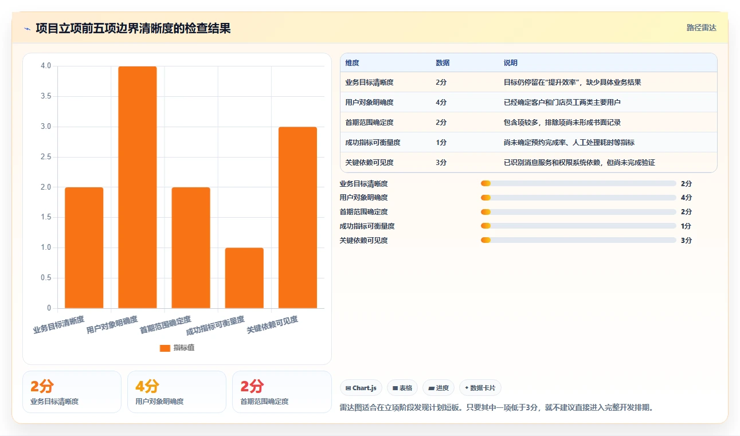
Task: Click the 成功指标可衡量度 progress bar
Action: (x=578, y=226)
